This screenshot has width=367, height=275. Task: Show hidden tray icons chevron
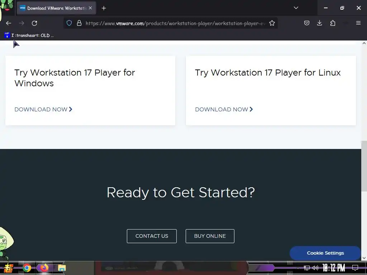298,268
